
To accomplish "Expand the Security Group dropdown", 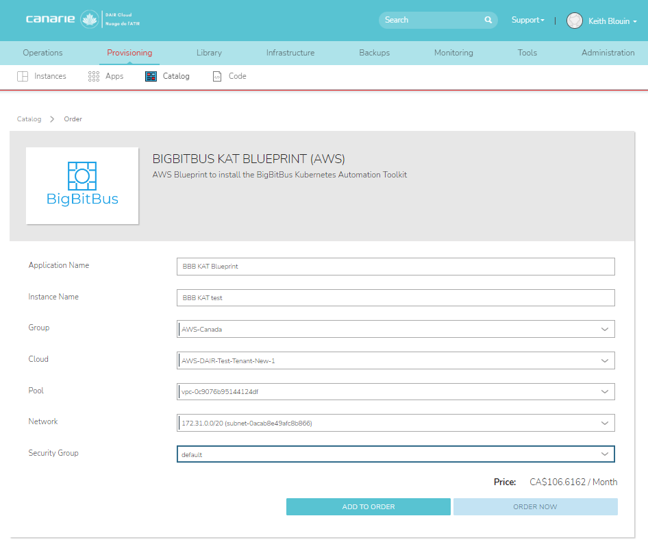I will (604, 454).
